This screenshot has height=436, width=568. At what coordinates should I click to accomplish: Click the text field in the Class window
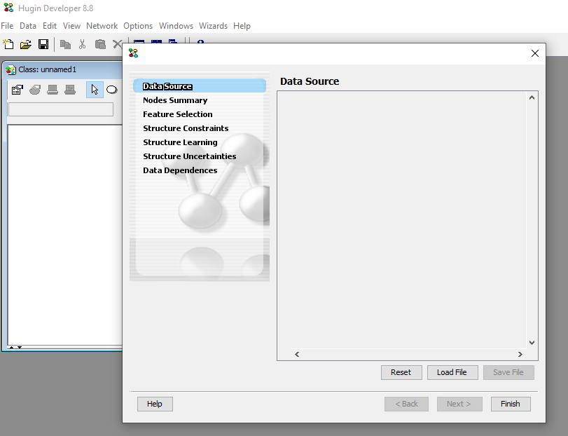[61, 109]
